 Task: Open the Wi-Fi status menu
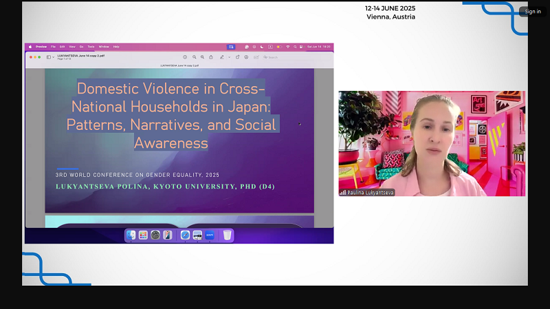288,47
